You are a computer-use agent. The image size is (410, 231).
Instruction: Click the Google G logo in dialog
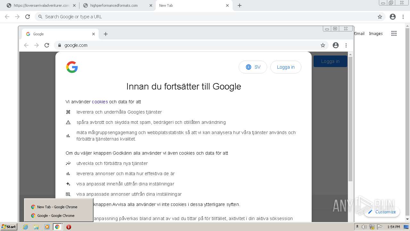pyautogui.click(x=72, y=67)
